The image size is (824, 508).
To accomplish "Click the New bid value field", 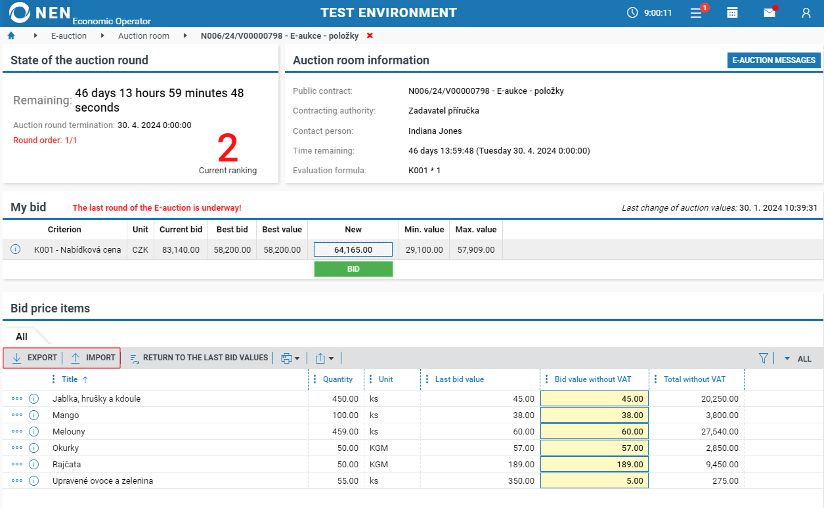I will 353,249.
